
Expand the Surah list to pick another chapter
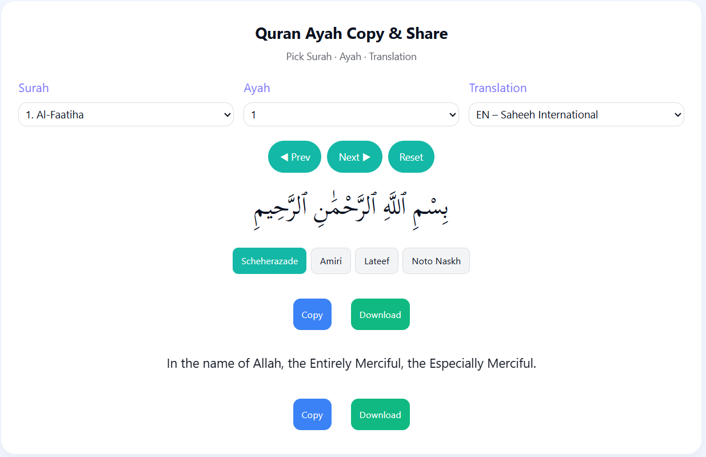pyautogui.click(x=125, y=114)
